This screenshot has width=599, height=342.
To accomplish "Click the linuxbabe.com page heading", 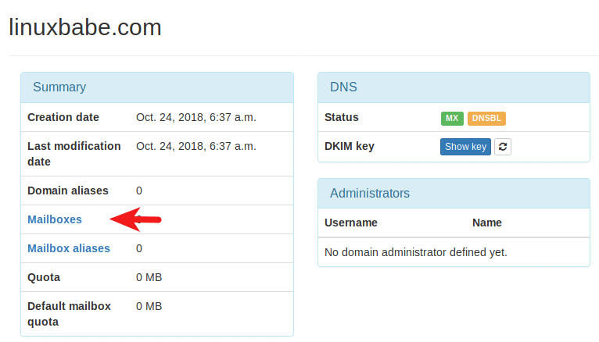I will click(85, 27).
